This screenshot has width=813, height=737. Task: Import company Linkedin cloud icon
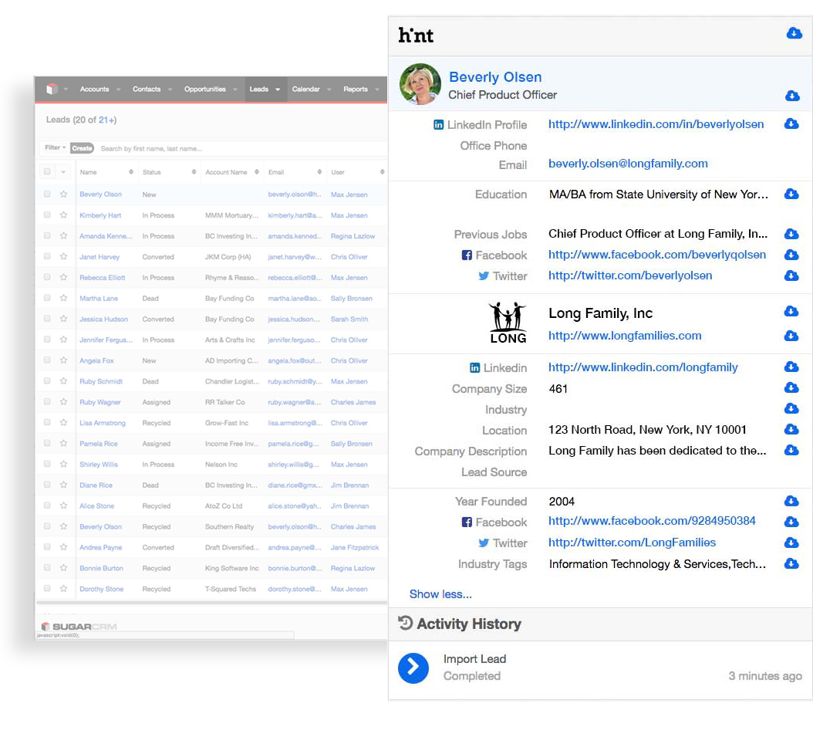click(x=791, y=367)
